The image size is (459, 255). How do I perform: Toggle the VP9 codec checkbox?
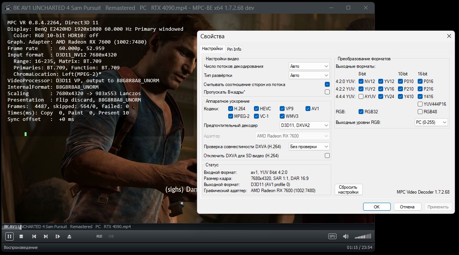282,109
